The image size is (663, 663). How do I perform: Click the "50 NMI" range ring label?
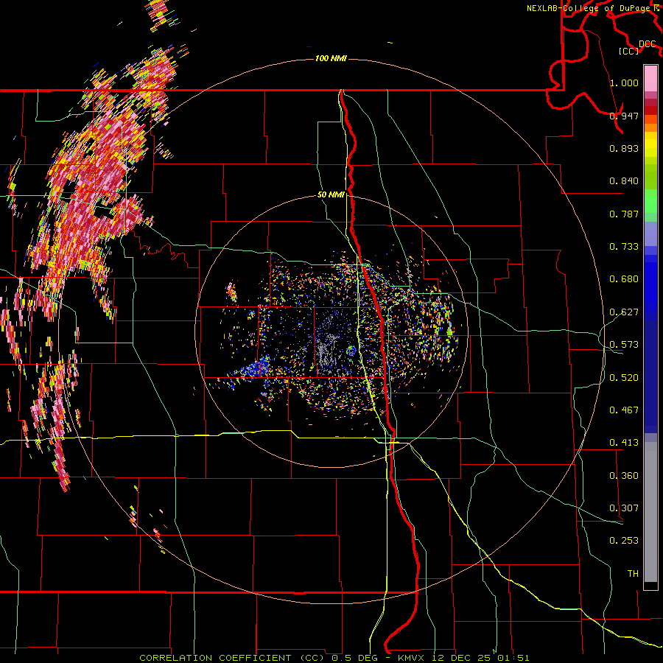(331, 195)
